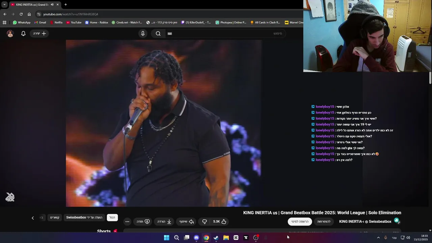Grab the page vertical scrollbar thumb
432x243 pixels.
pyautogui.click(x=430, y=78)
